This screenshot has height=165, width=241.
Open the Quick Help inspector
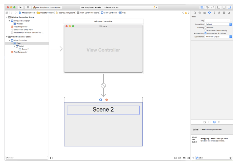pyautogui.click(x=199, y=13)
